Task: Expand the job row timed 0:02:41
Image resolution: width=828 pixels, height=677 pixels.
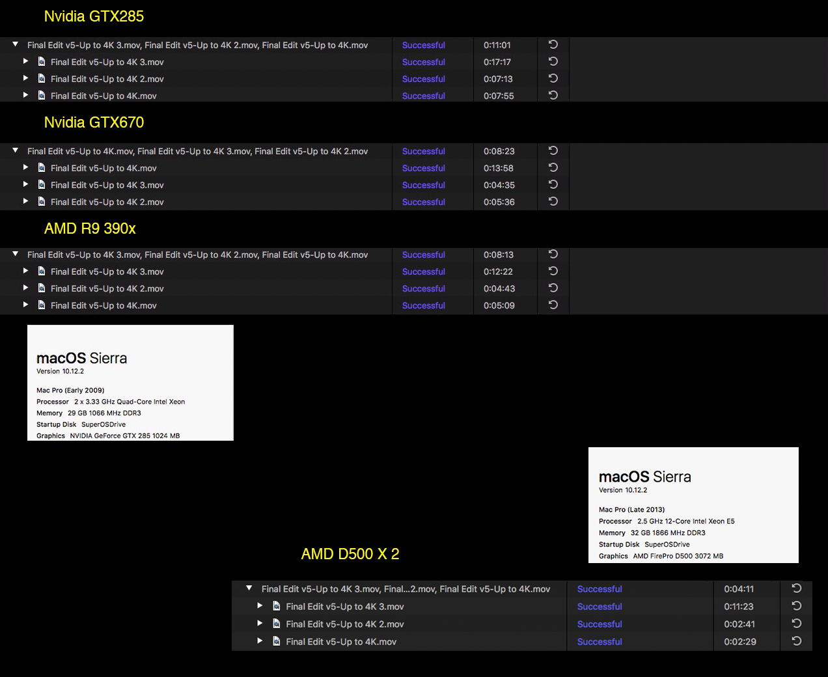Action: (260, 622)
